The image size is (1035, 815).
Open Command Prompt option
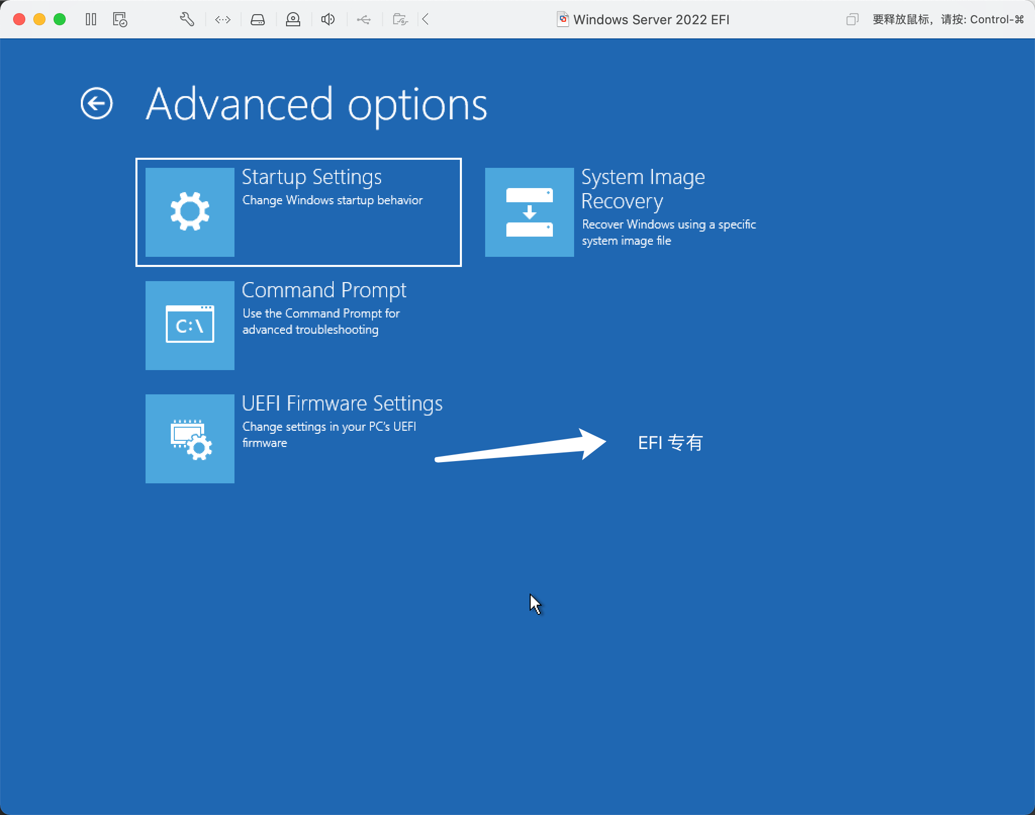coord(323,291)
